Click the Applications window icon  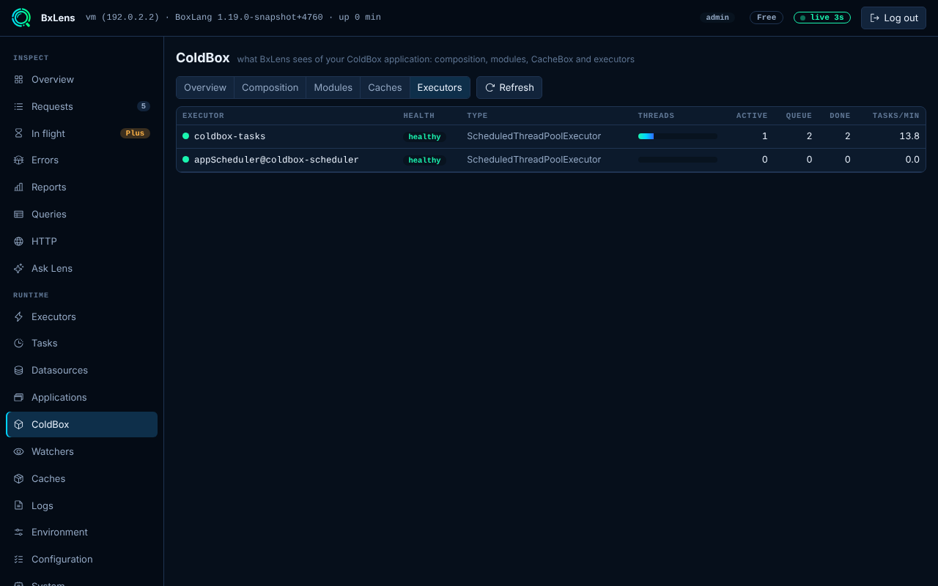point(19,397)
